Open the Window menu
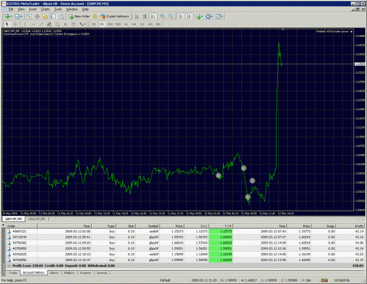The image size is (367, 284). tap(72, 9)
